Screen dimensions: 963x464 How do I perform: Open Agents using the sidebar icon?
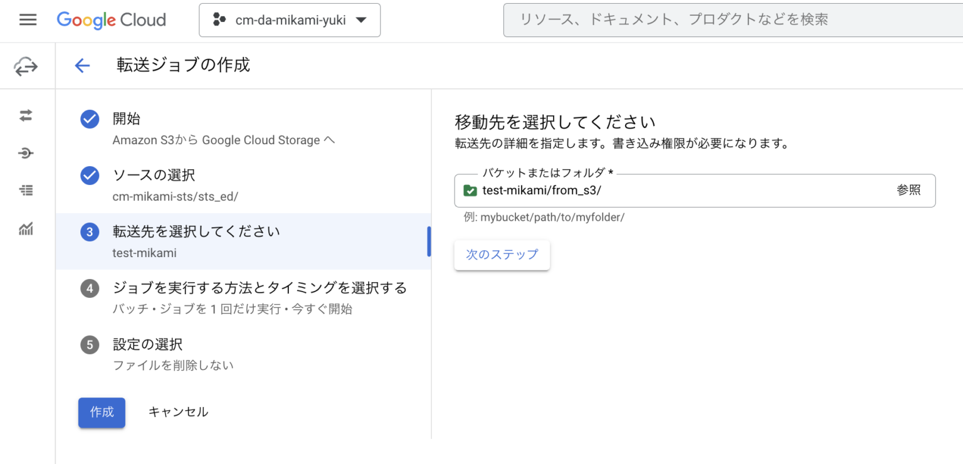pos(25,153)
